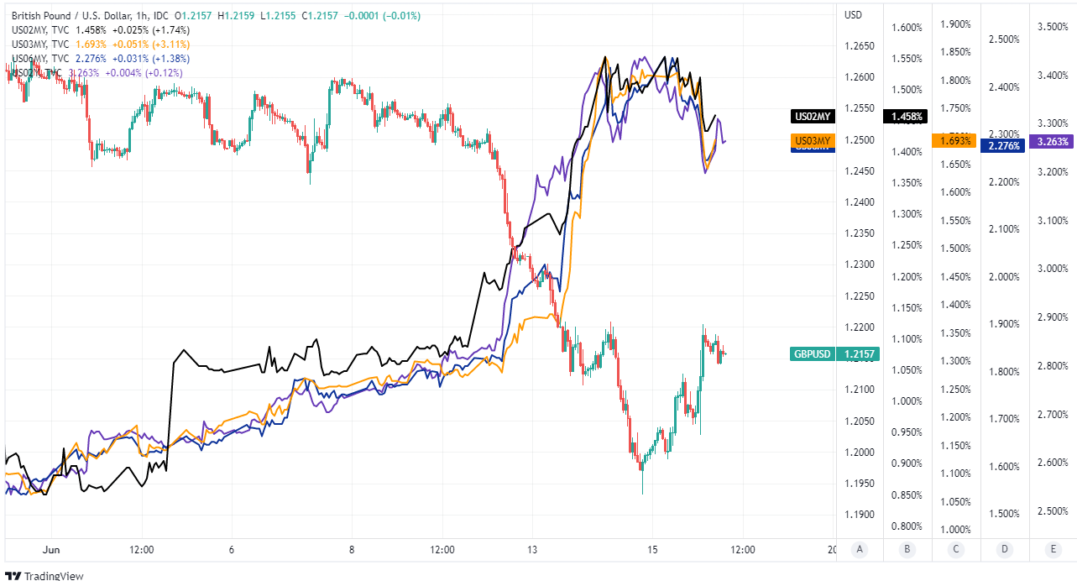1077x581 pixels.
Task: Select the US02MY legend entry
Action: pyautogui.click(x=30, y=30)
